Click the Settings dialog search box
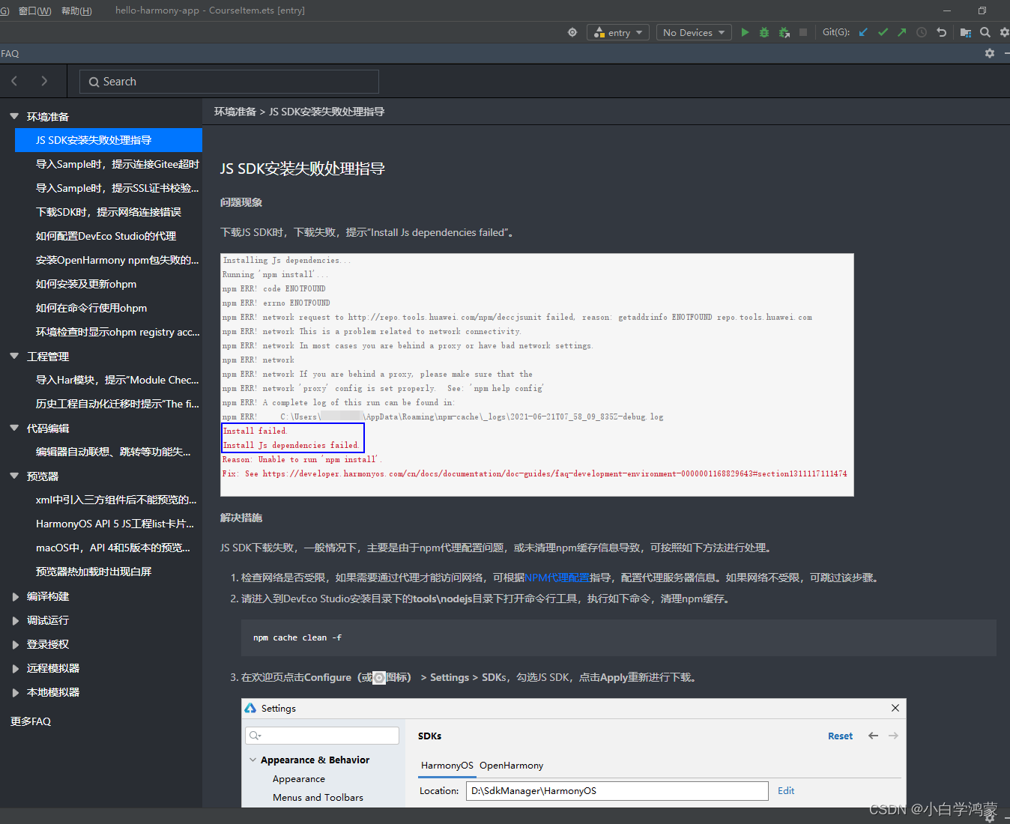The width and height of the screenshot is (1010, 824). pos(322,736)
